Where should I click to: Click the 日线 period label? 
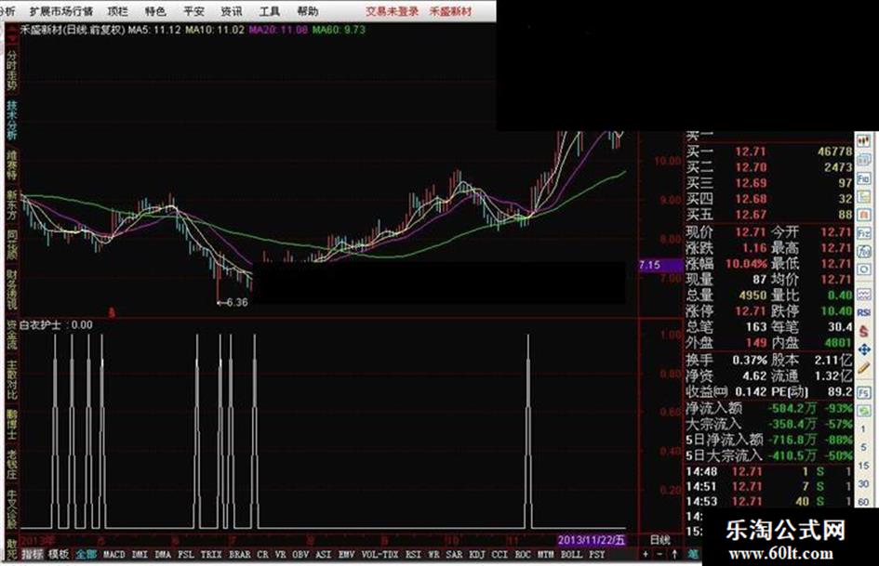(659, 540)
